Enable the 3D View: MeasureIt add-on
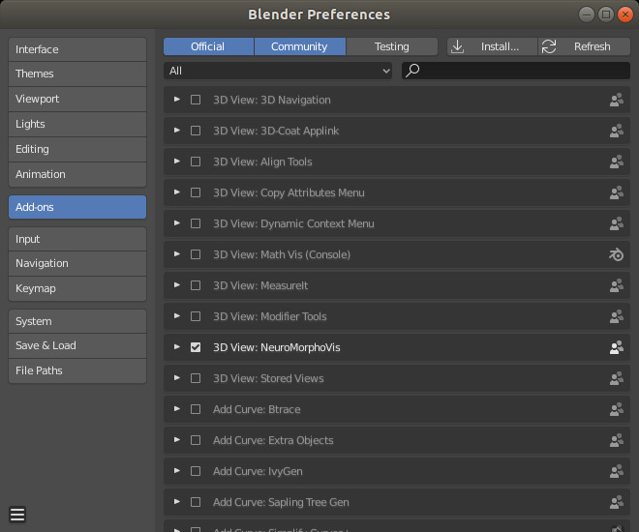The height and width of the screenshot is (532, 639). (196, 285)
